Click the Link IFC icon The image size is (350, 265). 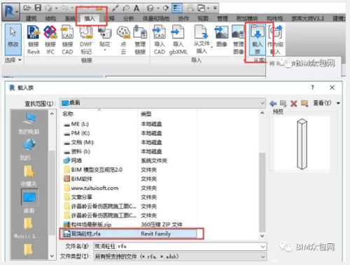(x=50, y=40)
